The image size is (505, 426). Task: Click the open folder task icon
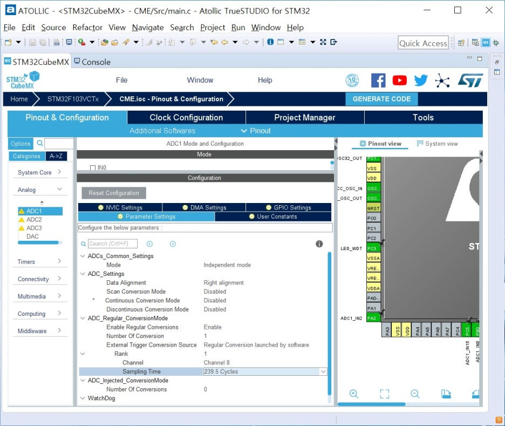(x=115, y=42)
